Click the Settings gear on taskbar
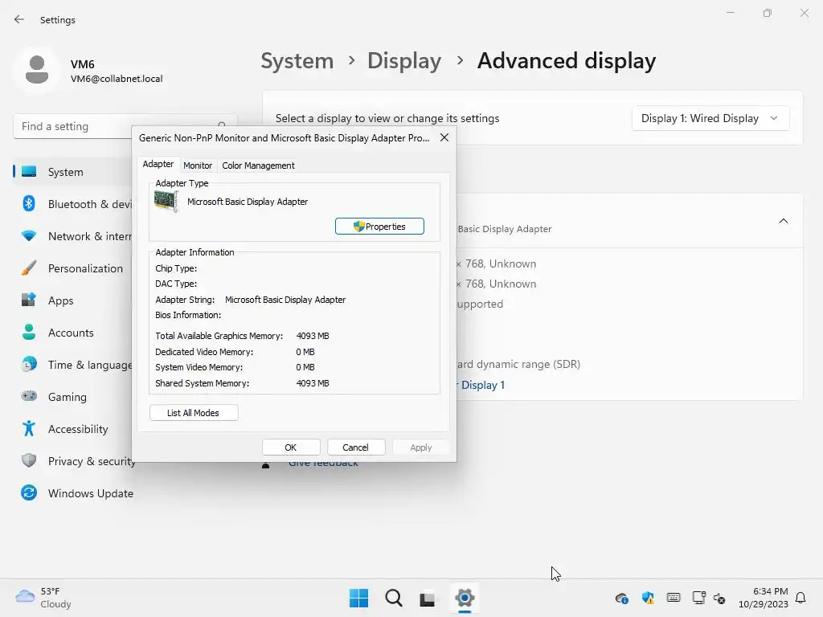Screen dimensions: 823x617 click(465, 598)
